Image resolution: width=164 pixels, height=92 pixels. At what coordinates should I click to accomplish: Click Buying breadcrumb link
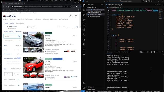[x=12, y=23]
